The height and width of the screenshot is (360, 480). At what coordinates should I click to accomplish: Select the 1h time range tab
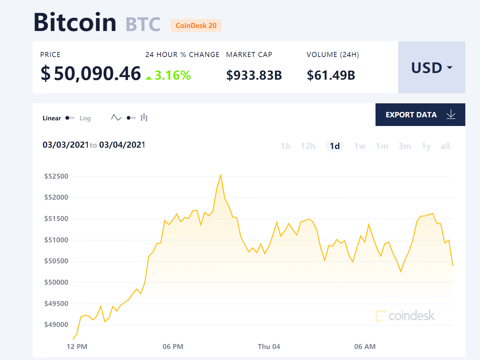tap(285, 146)
